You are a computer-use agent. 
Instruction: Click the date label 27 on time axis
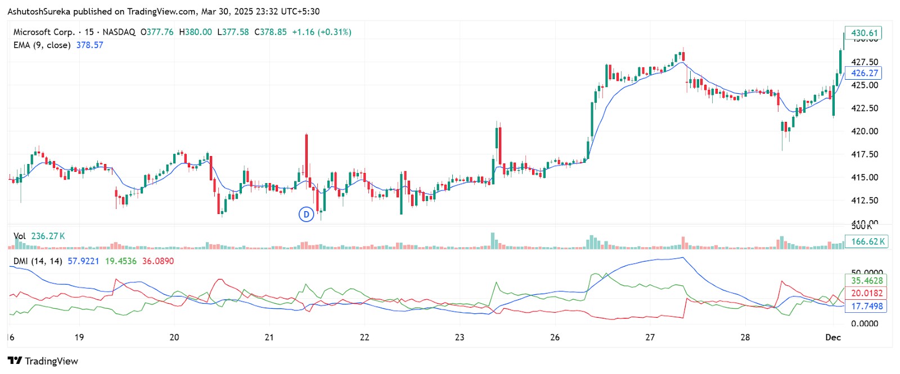click(650, 337)
